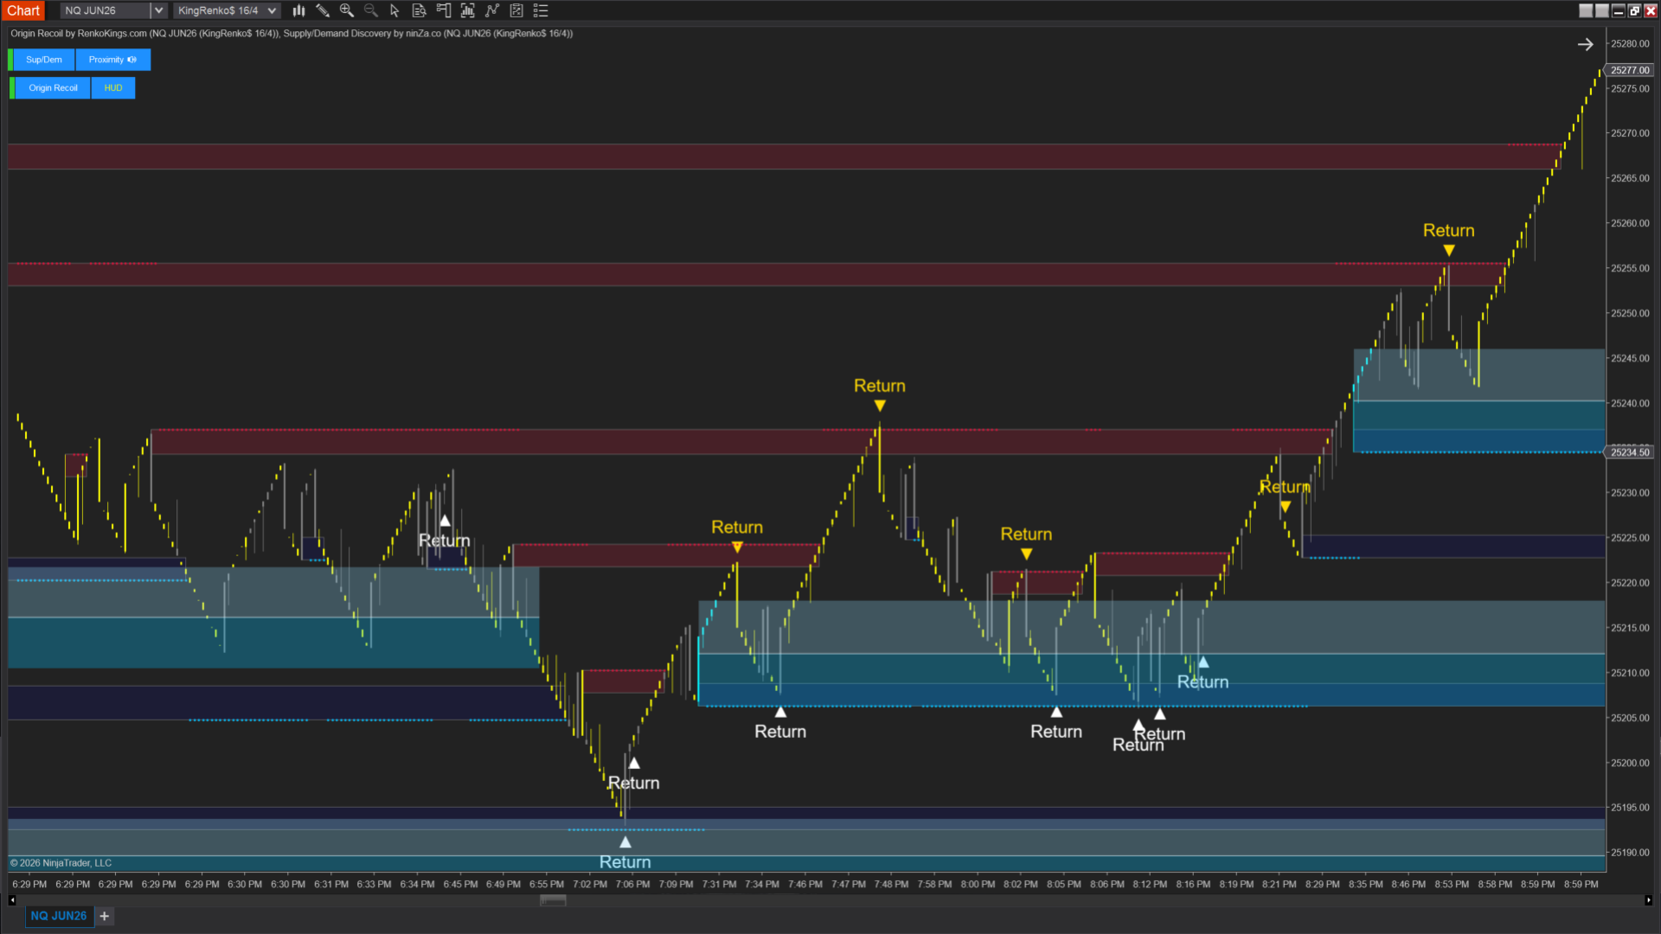Toggle the Sup/Dem indicator button
The height and width of the screenshot is (934, 1661).
point(43,60)
